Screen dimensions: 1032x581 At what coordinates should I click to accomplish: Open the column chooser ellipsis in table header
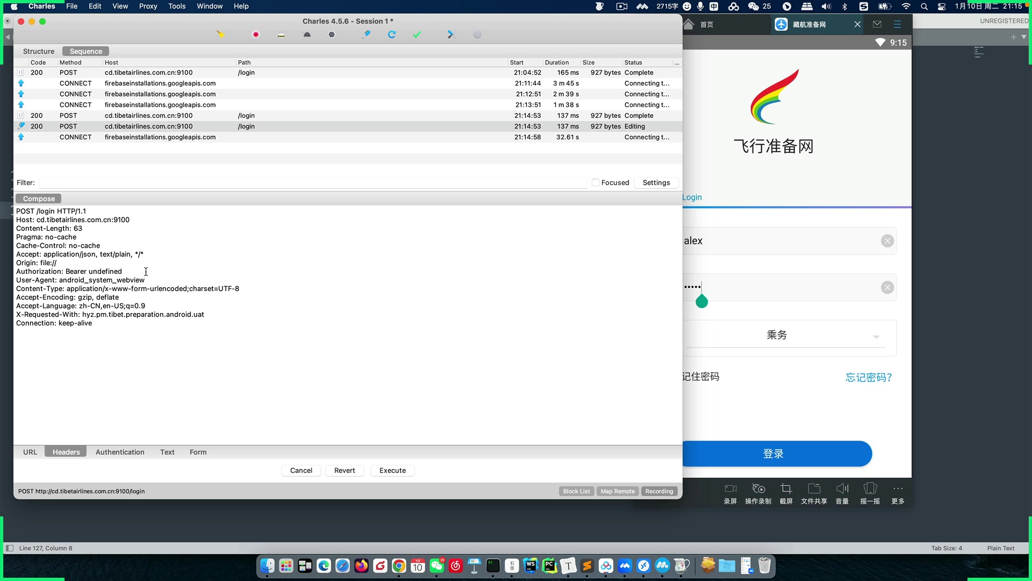tap(677, 63)
